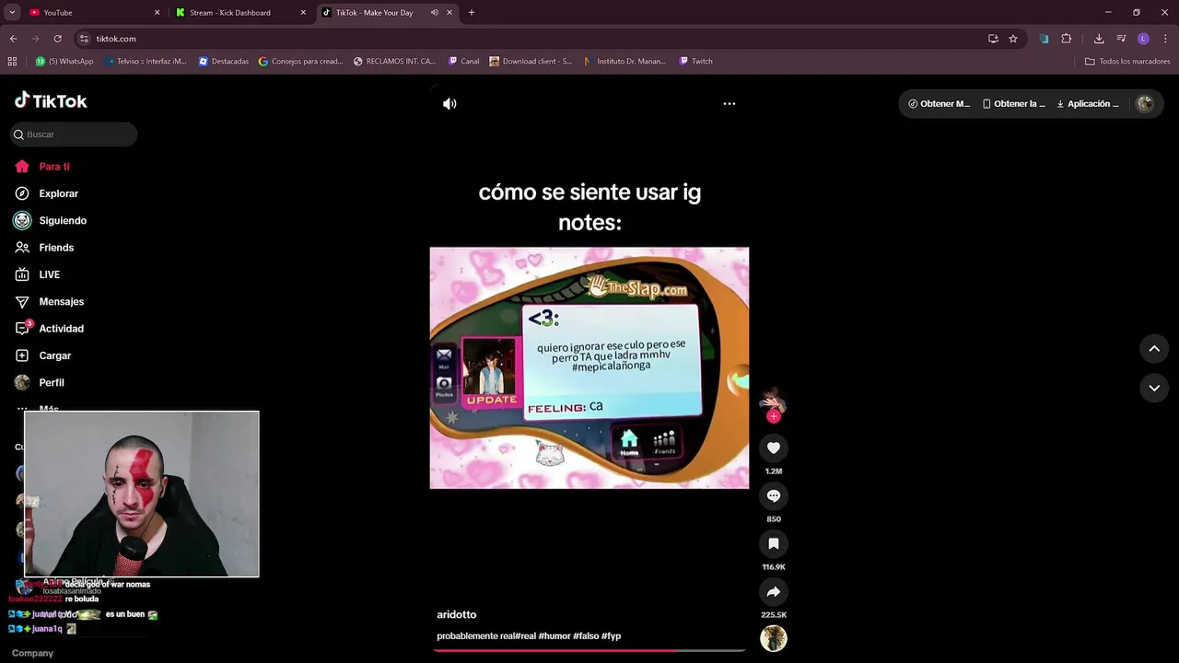Open the Canal bookmark
The image size is (1179, 663).
pos(463,62)
